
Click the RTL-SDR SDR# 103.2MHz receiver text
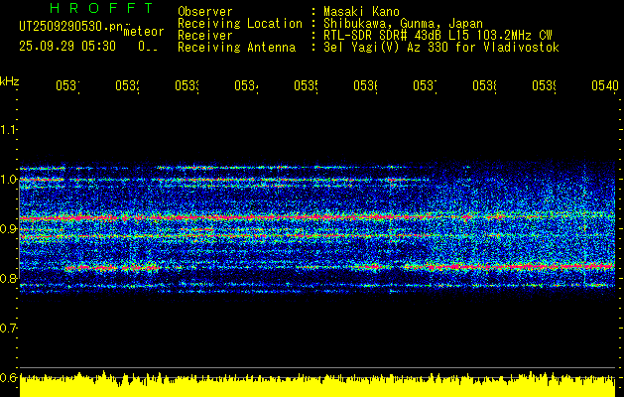(437, 35)
